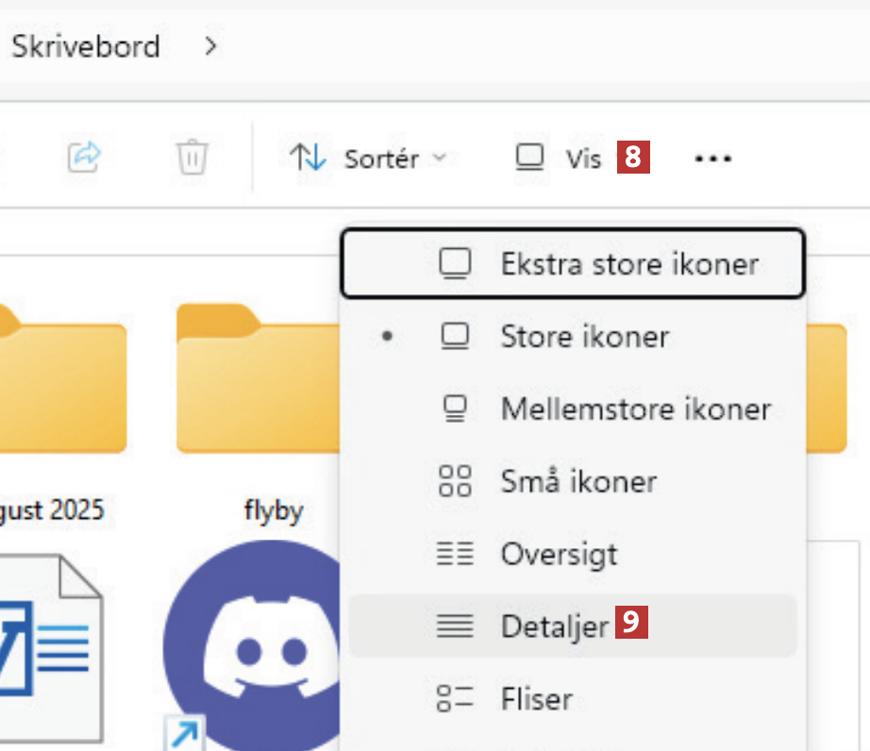
Task: Click the Skrivebord breadcrumb
Action: point(85,45)
